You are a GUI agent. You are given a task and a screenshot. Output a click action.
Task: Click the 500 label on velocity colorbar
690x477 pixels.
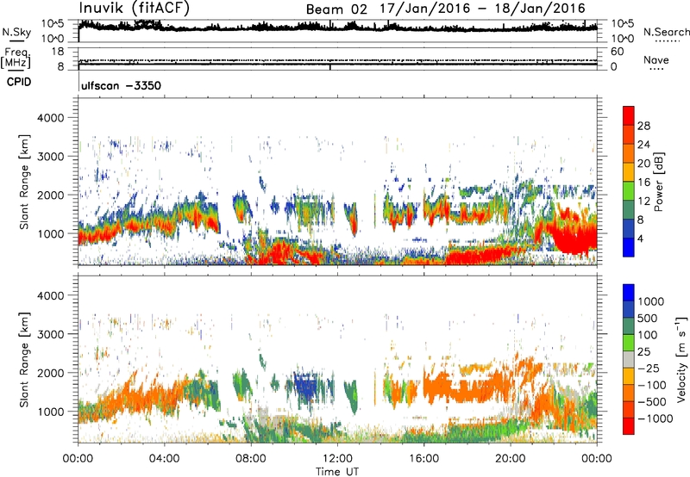pos(648,319)
